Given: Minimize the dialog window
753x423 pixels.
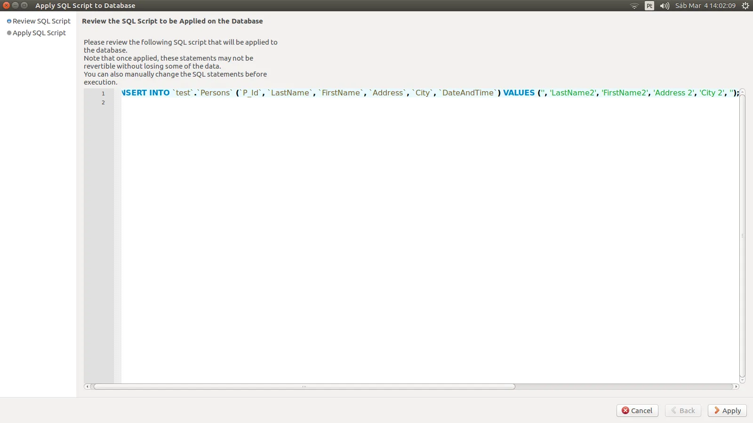Looking at the screenshot, I should [15, 6].
